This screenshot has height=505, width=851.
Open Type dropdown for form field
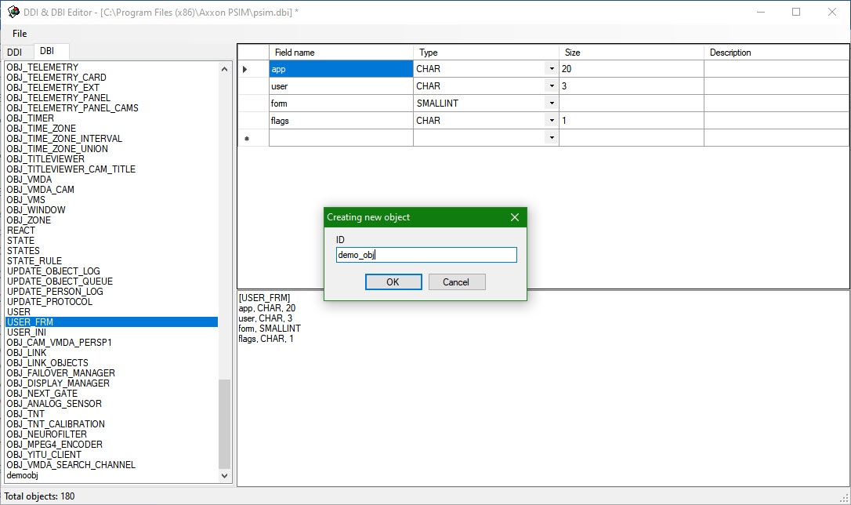tap(552, 104)
